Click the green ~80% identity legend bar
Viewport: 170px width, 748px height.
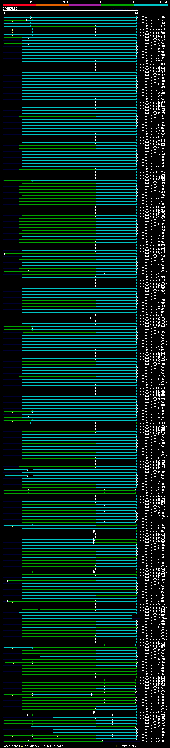tap(118, 5)
